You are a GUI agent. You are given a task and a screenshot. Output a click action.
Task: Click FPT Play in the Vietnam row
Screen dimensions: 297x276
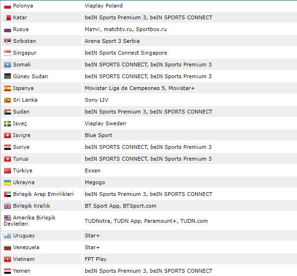(x=95, y=259)
